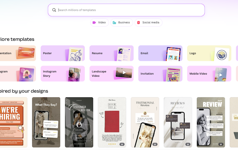
Task: Click the magnifying glass search icon
Action: pyautogui.click(x=54, y=10)
